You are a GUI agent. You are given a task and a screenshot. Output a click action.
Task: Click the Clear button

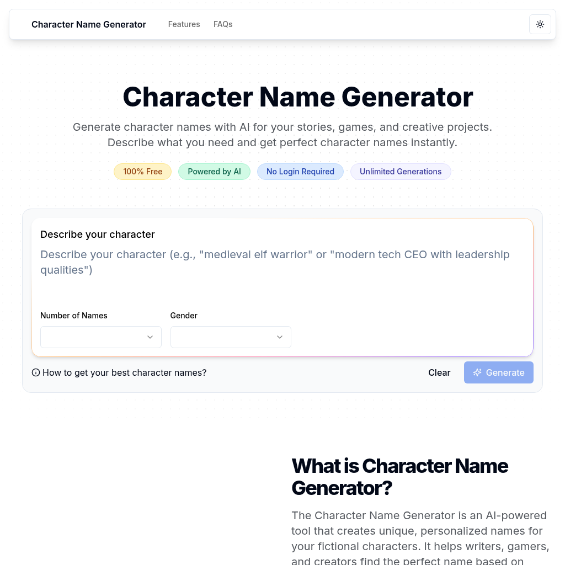tap(439, 372)
